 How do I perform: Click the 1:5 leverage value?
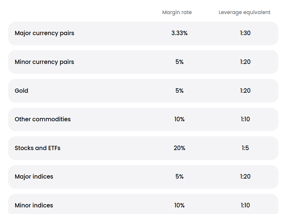tap(245, 148)
